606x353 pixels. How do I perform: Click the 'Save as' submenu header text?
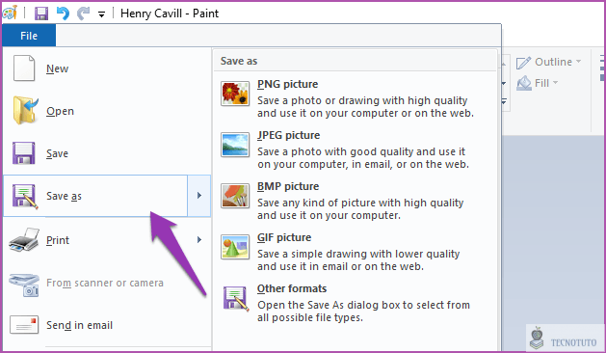click(x=239, y=61)
